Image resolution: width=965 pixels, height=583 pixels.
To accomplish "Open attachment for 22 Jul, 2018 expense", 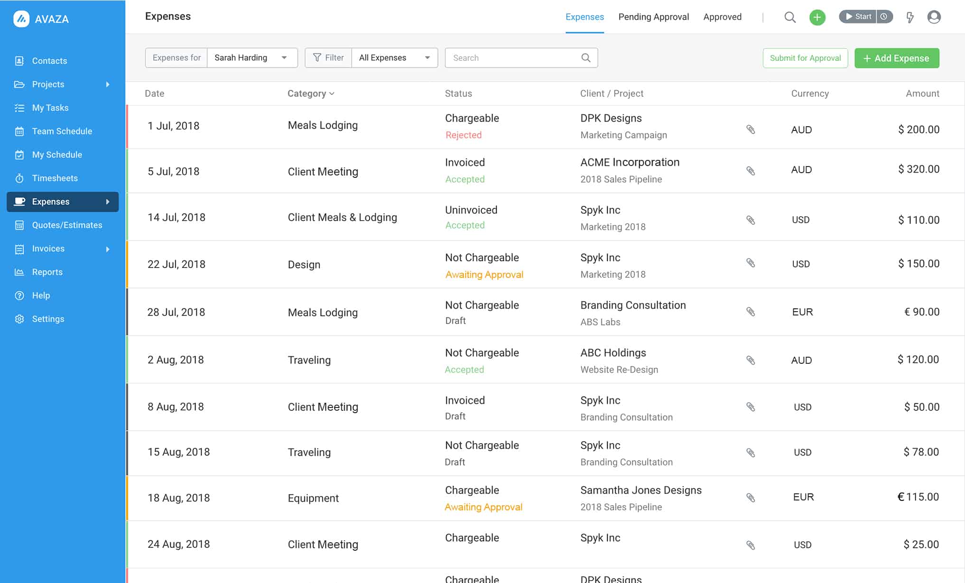I will (x=750, y=263).
